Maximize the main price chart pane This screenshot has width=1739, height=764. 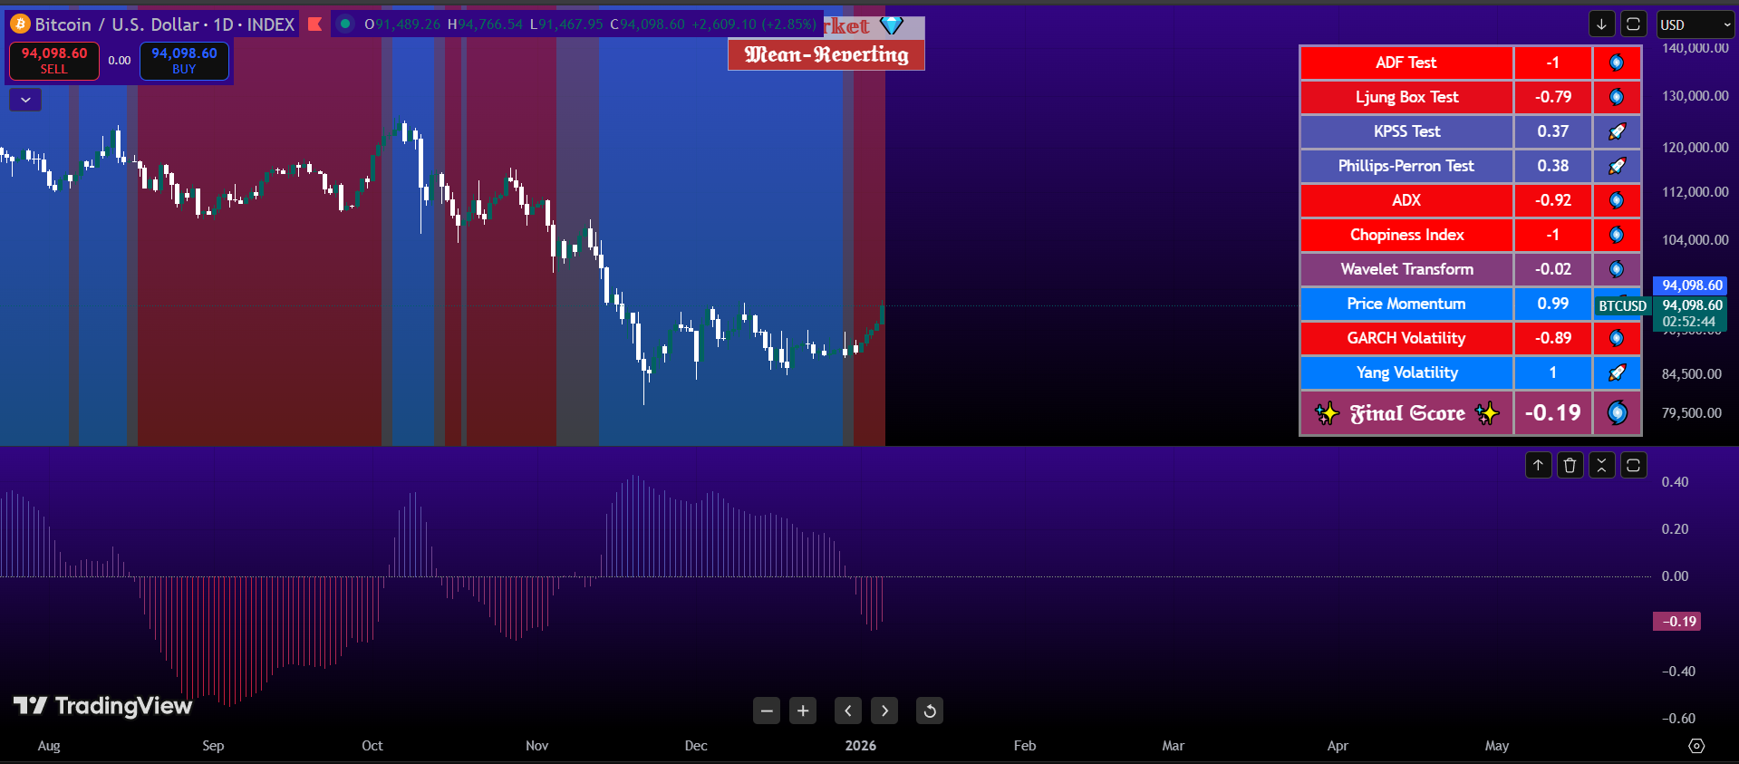tap(1633, 24)
